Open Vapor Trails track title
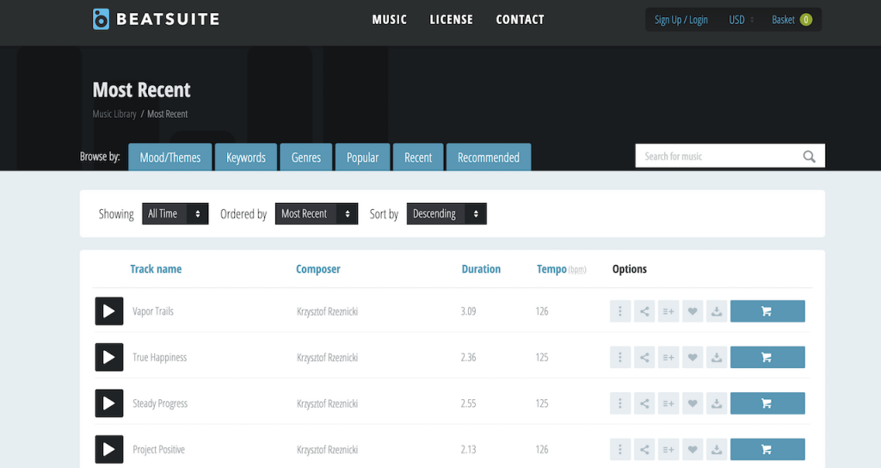 click(153, 311)
